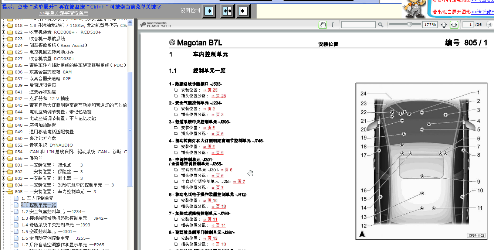
Task: Expand the 801 安装位置 接地点 node
Action: coord(4,165)
